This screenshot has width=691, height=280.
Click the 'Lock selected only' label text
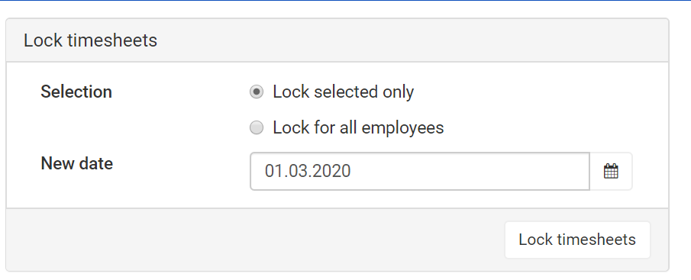click(x=344, y=92)
